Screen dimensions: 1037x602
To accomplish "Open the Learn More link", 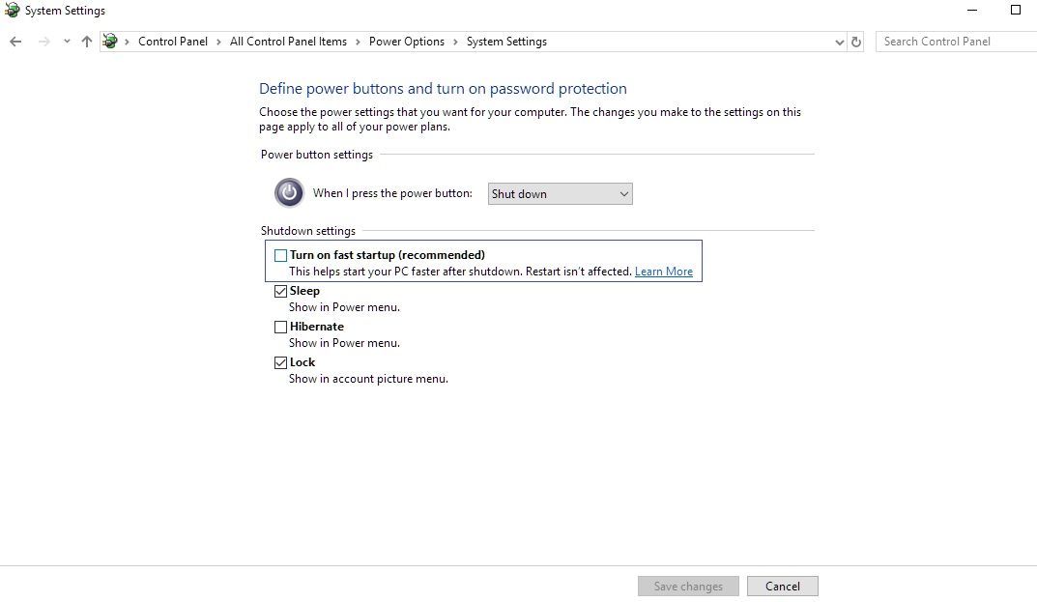I will (x=663, y=272).
